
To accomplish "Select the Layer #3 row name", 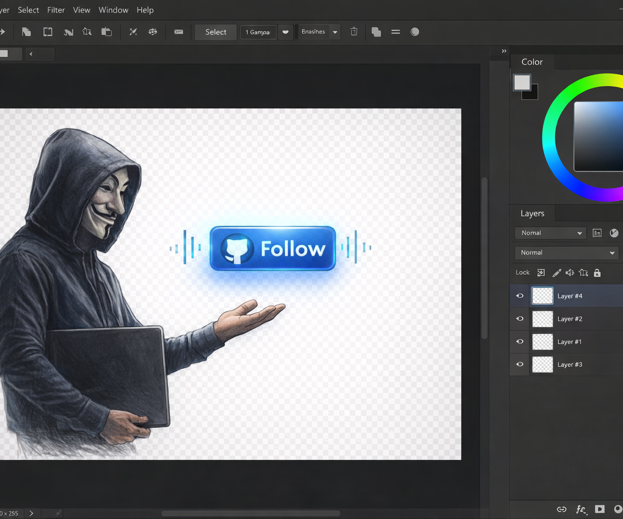I will [570, 364].
